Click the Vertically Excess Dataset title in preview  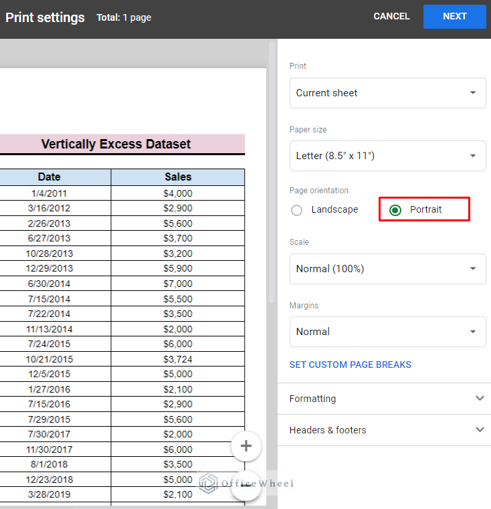116,144
